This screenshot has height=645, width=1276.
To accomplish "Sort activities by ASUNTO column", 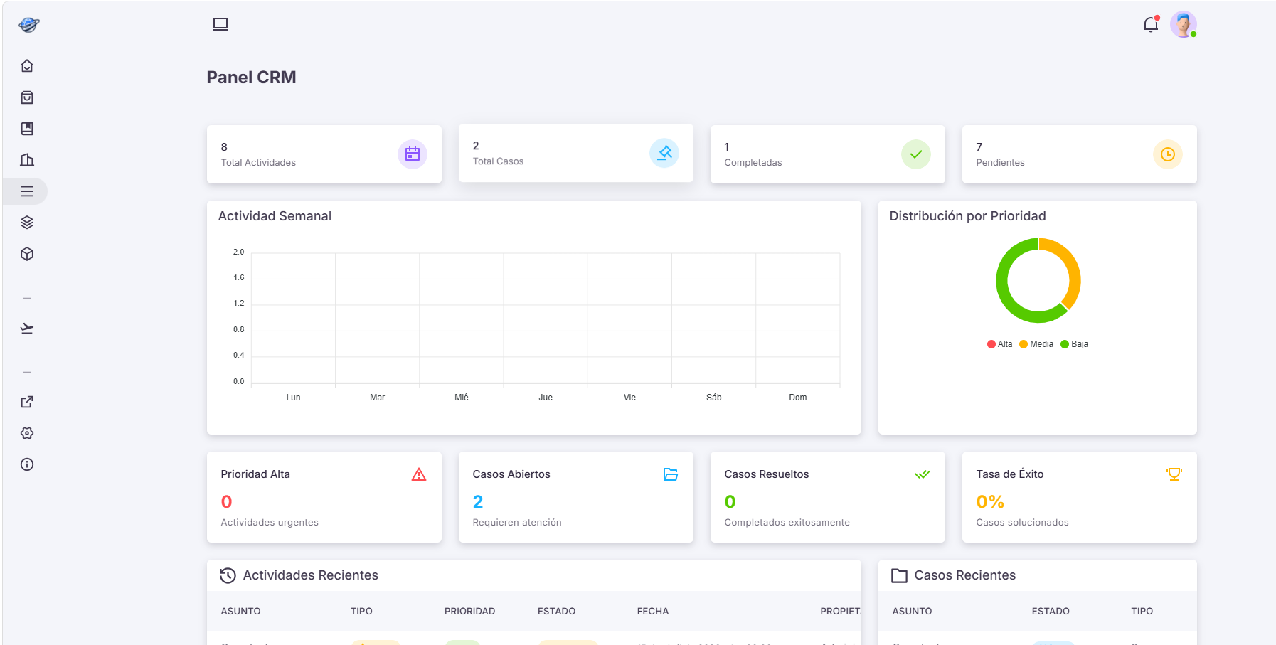I will (x=241, y=612).
